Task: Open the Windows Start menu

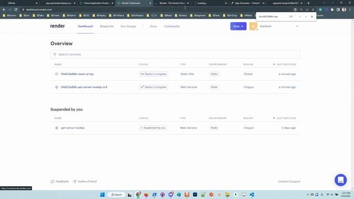Action: (102, 195)
